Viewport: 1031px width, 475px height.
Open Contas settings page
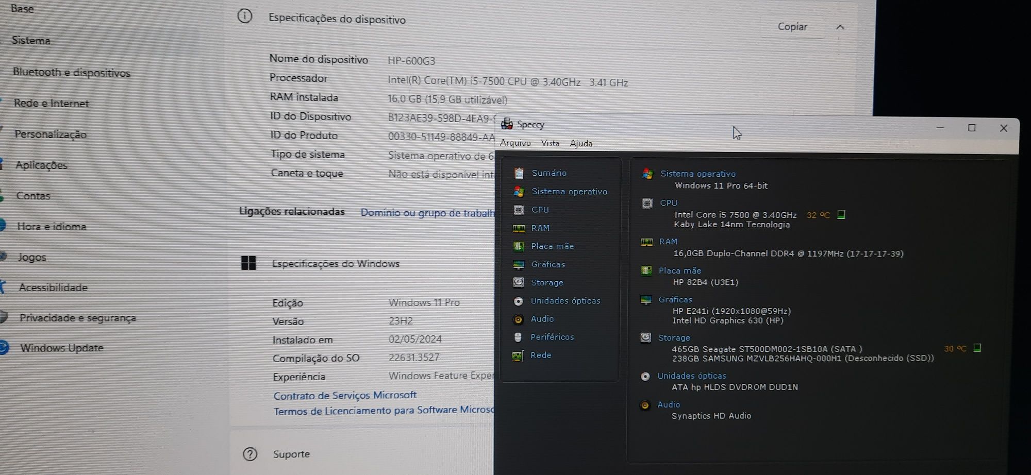tap(33, 196)
